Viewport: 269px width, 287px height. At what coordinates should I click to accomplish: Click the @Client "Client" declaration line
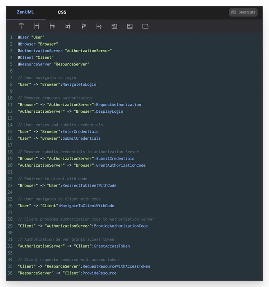(x=36, y=58)
